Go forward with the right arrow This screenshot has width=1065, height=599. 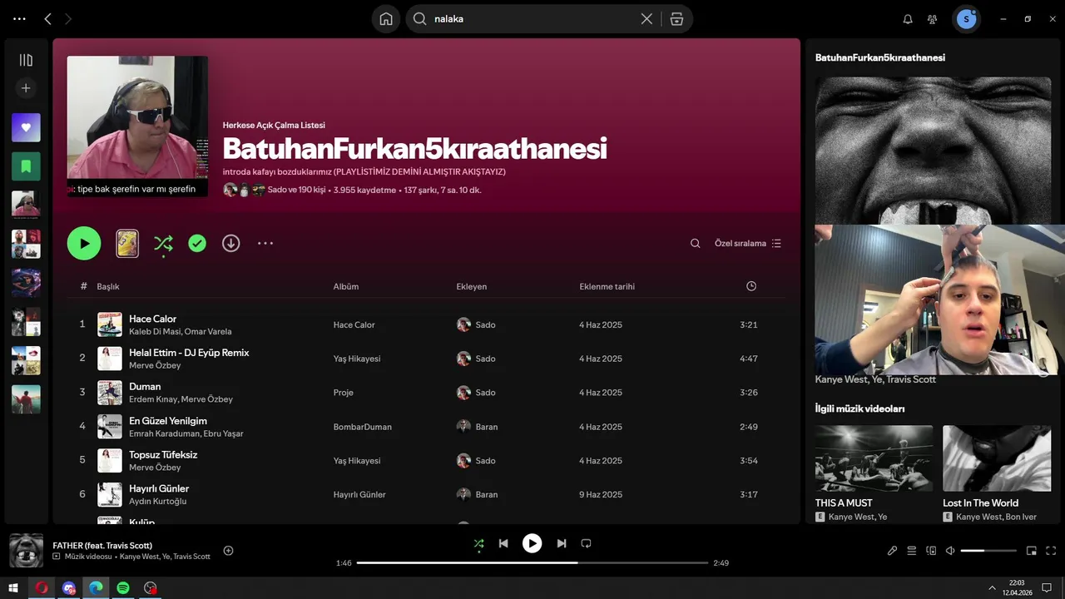click(68, 19)
